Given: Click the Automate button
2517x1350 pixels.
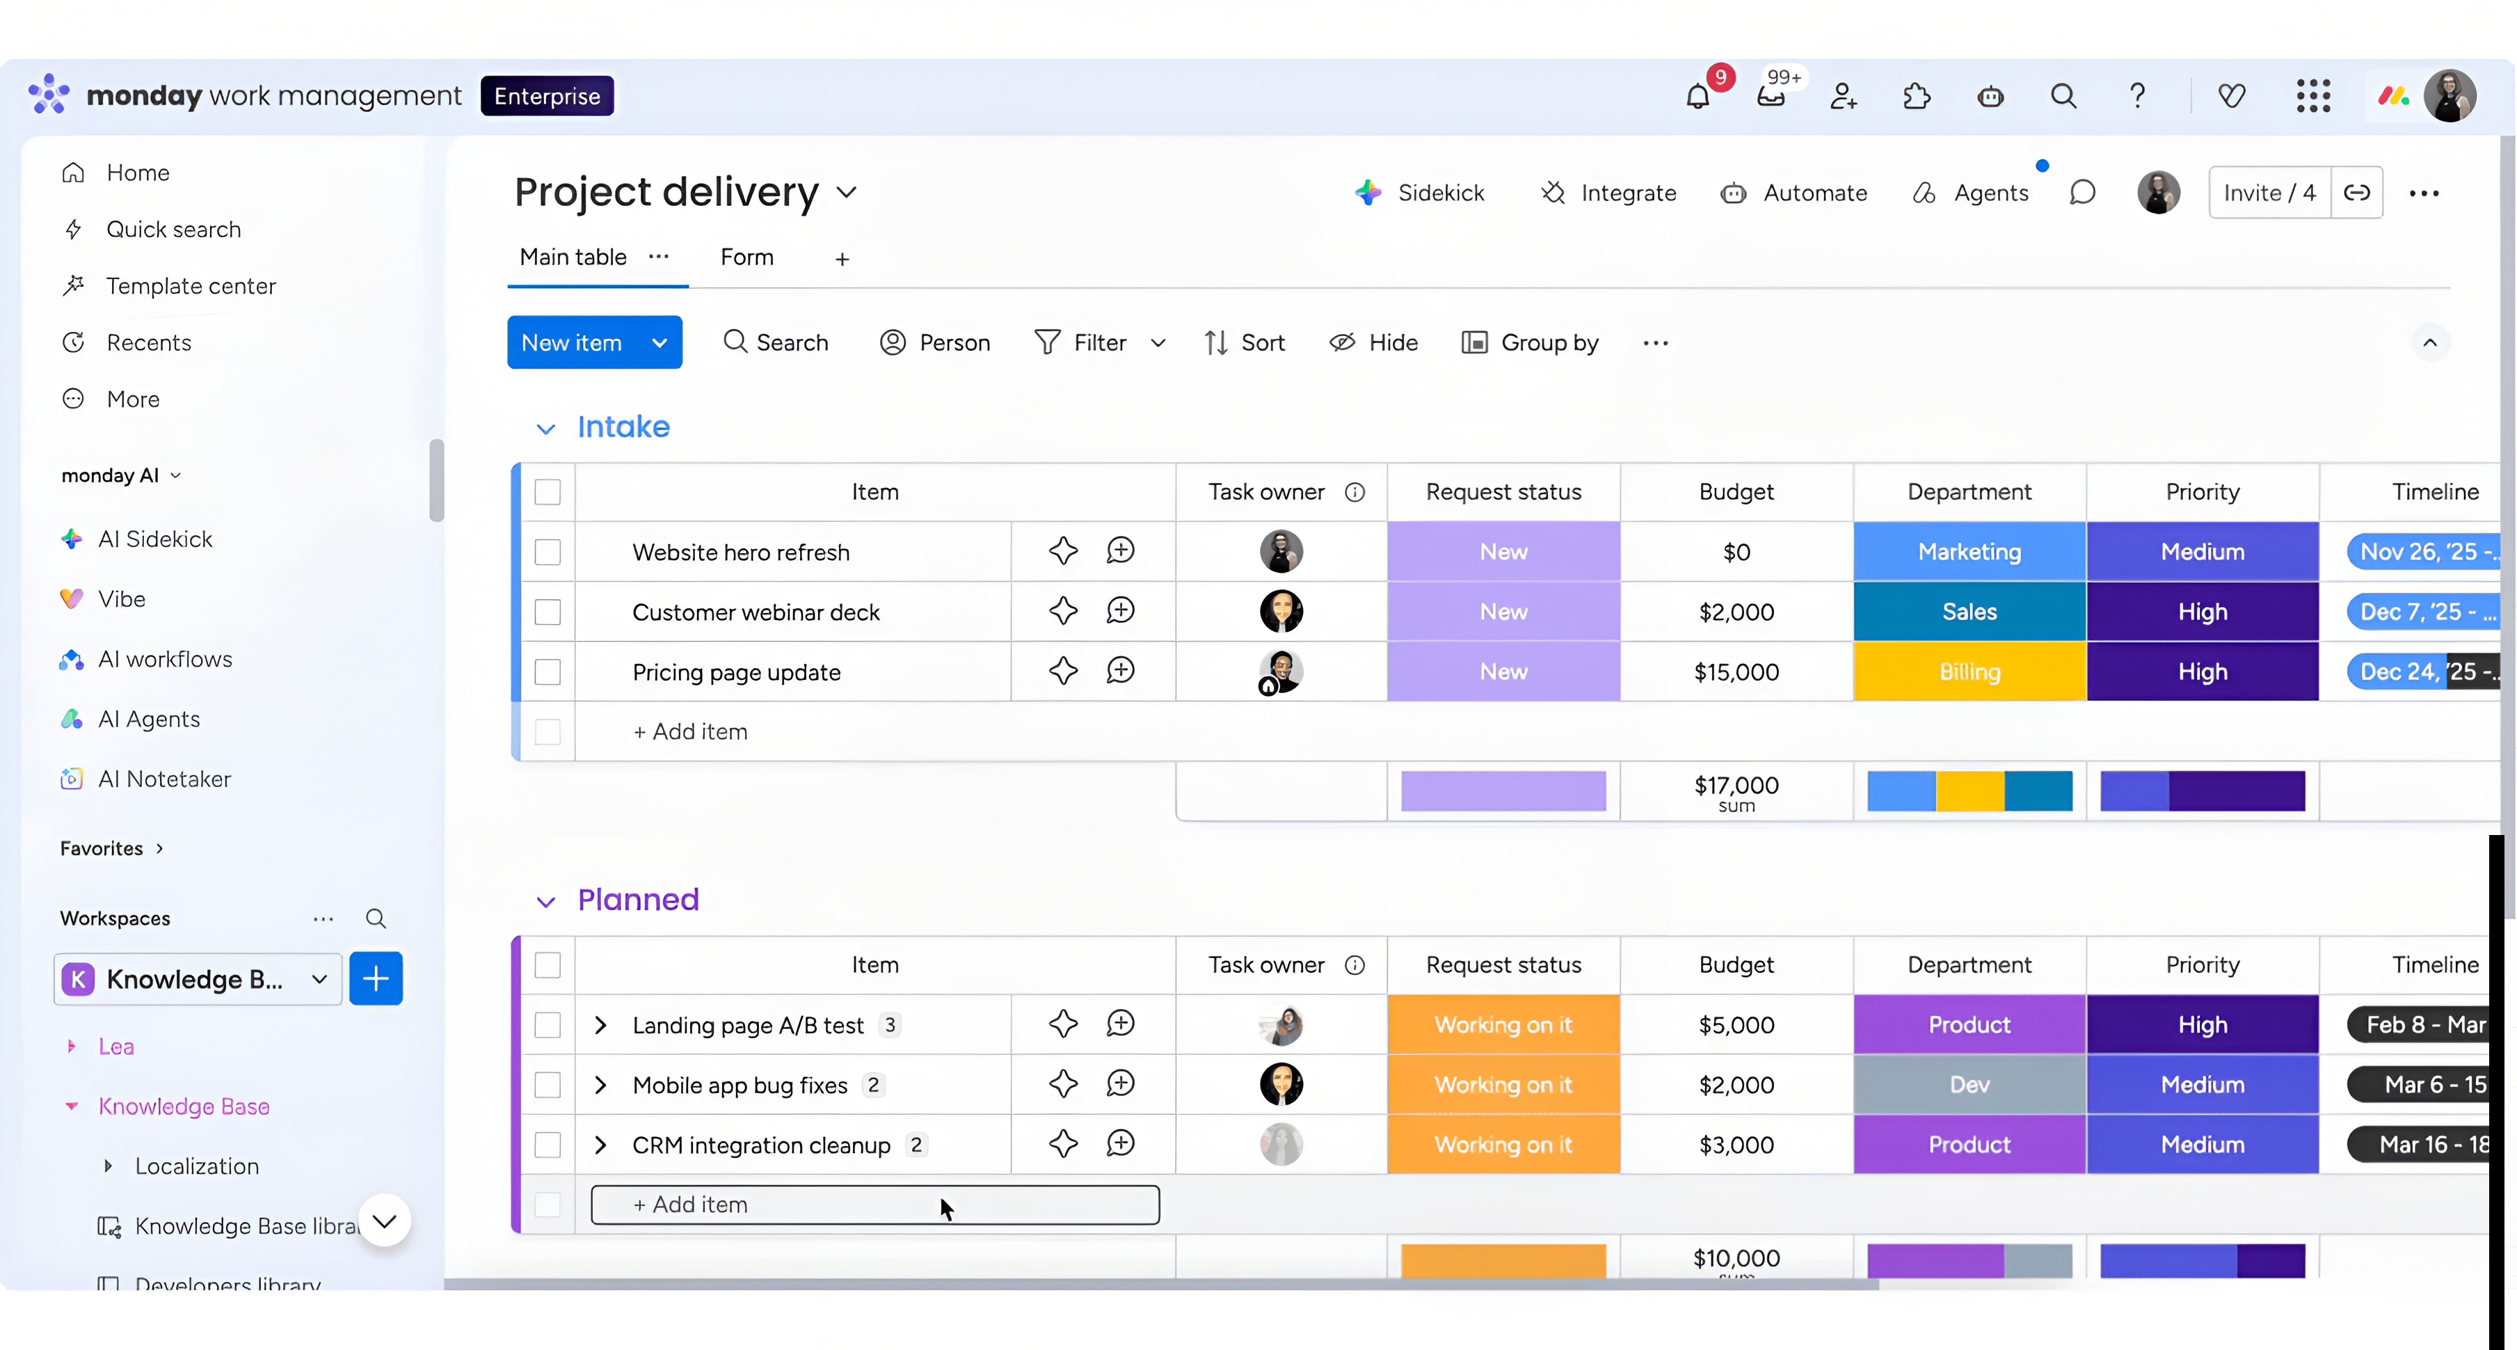Looking at the screenshot, I should pos(1794,193).
